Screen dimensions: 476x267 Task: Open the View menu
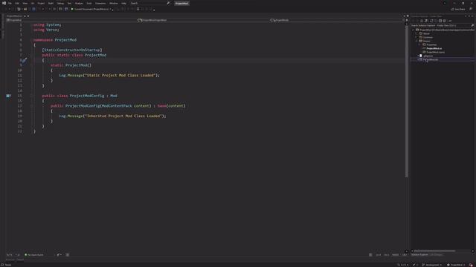pyautogui.click(x=25, y=3)
